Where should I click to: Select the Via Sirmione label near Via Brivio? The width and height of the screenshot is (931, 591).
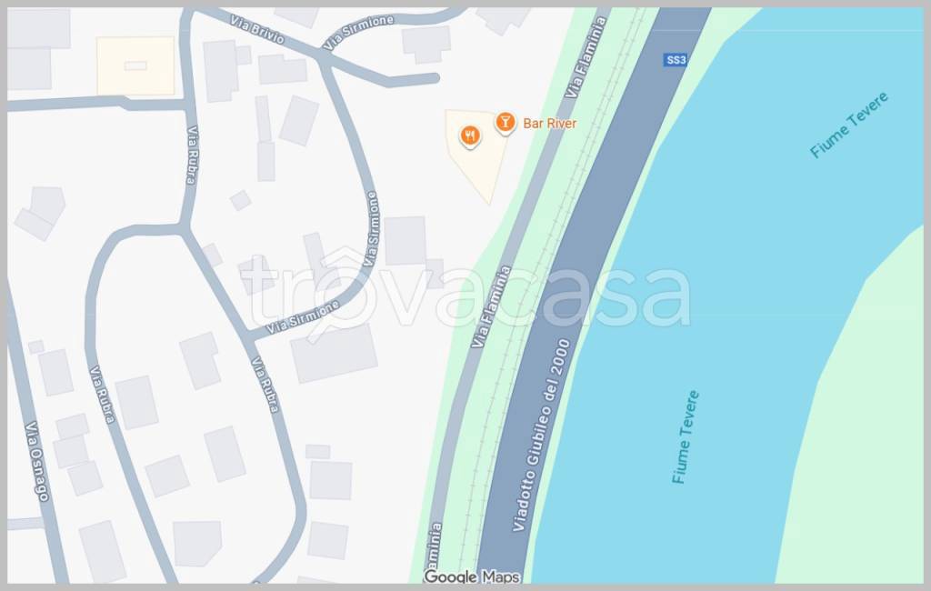tap(358, 32)
